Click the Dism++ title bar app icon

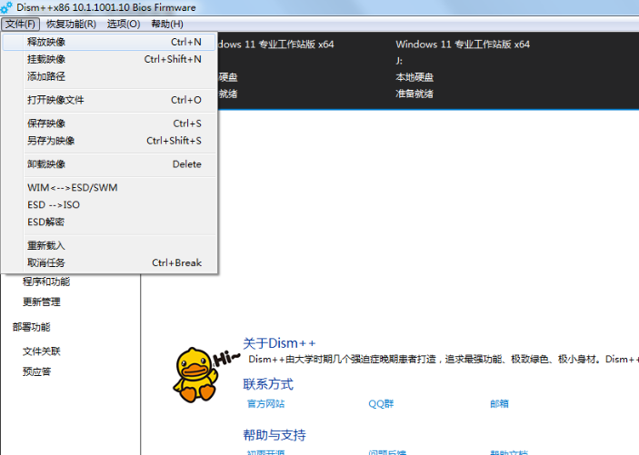[x=7, y=7]
